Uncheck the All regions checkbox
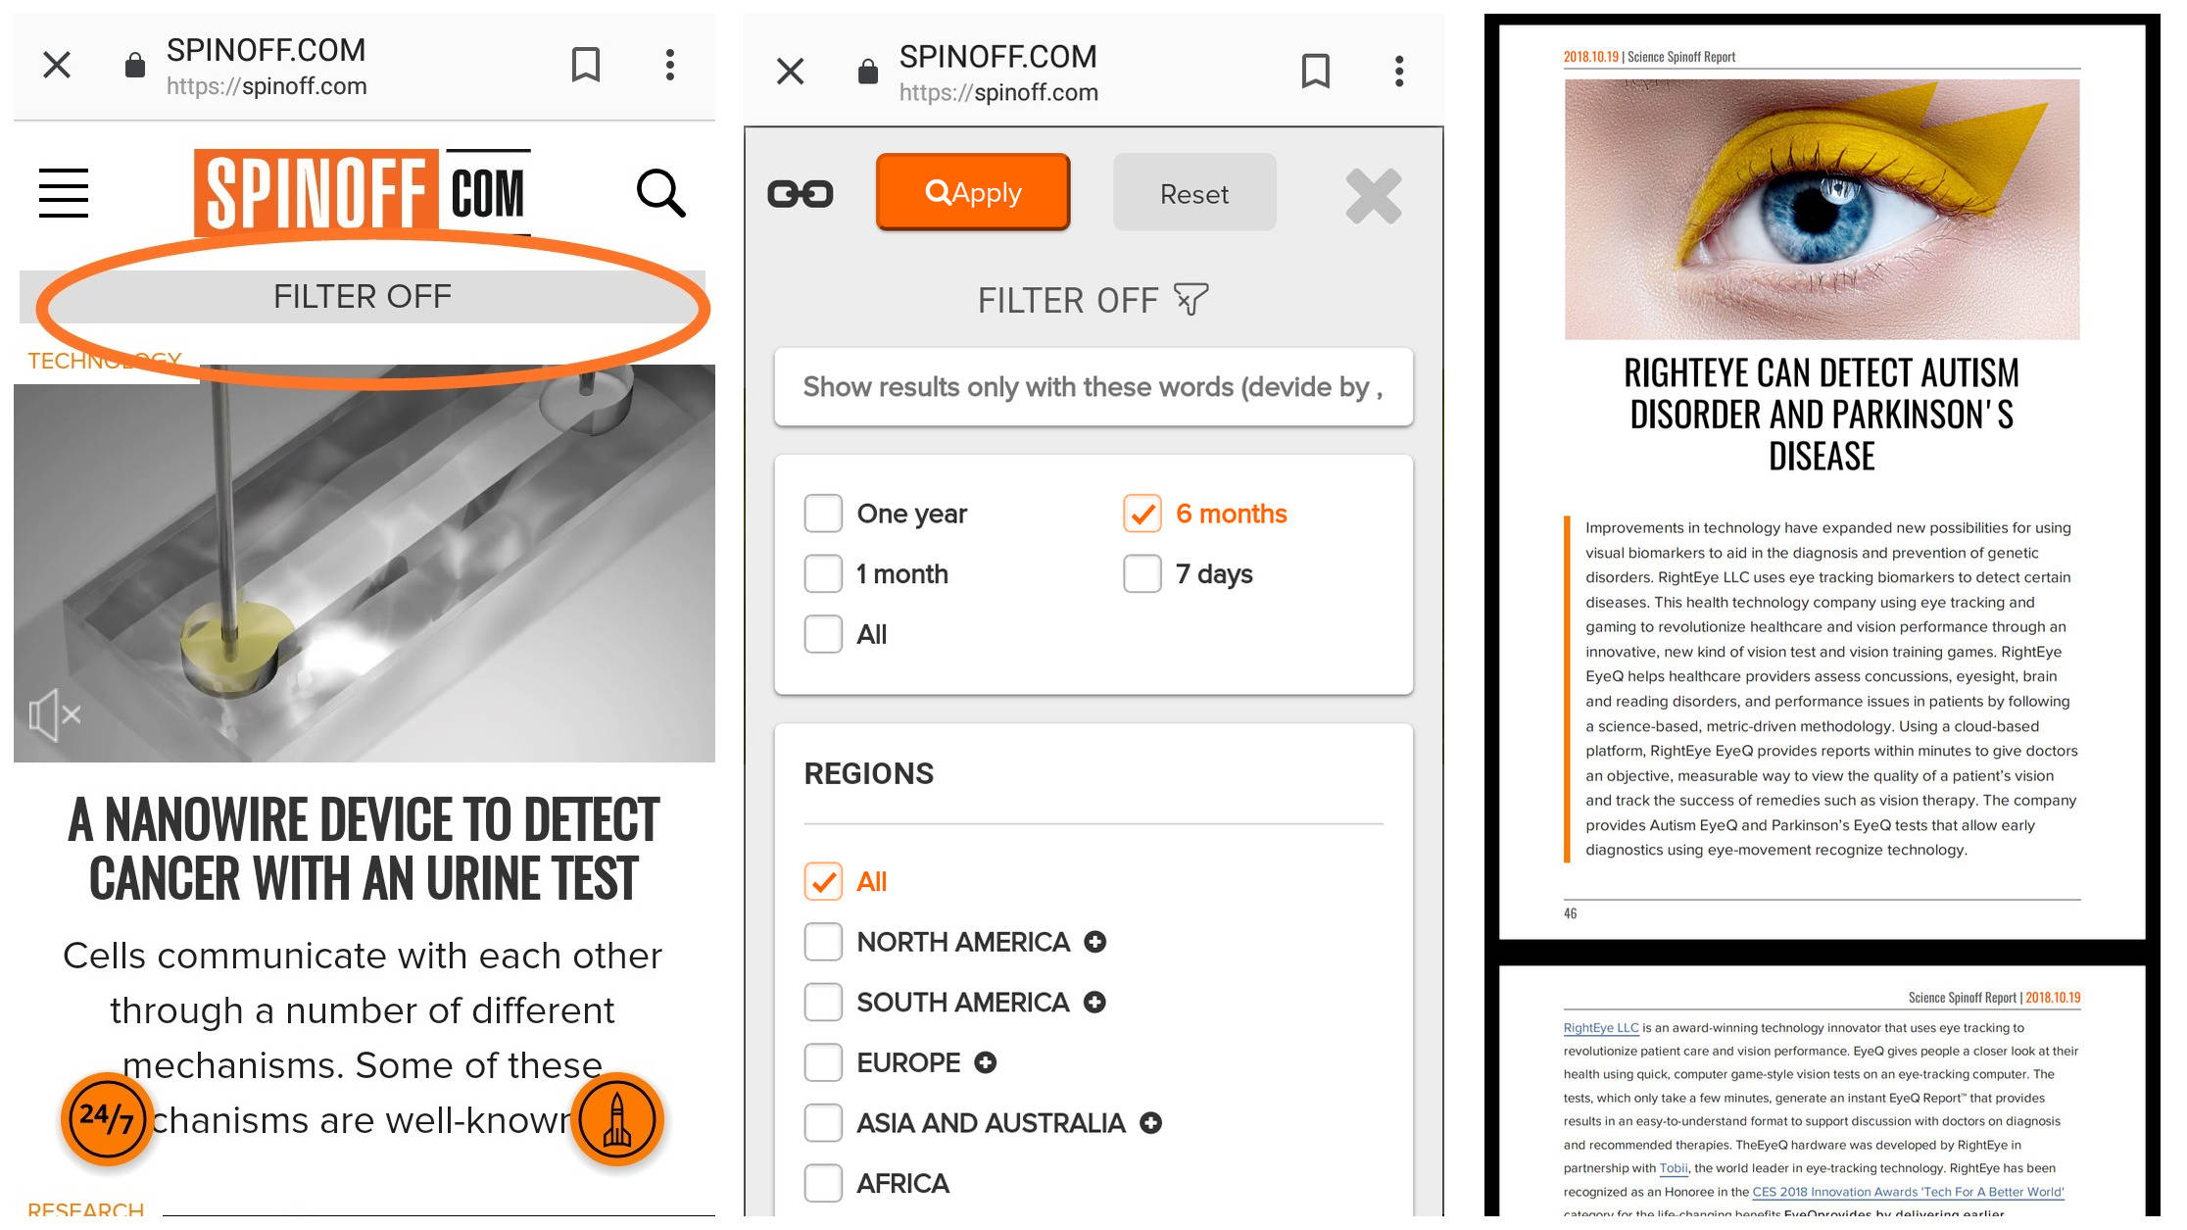 [823, 881]
